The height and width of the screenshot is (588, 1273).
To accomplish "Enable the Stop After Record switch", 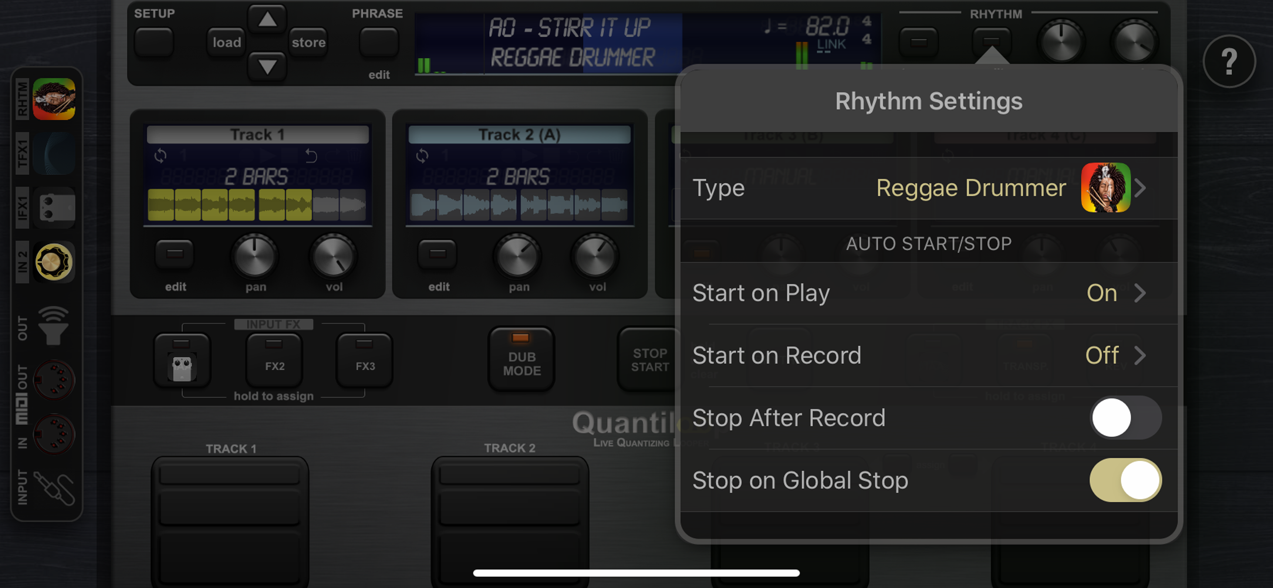I will 1125,418.
